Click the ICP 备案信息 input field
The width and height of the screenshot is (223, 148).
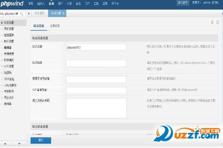click(96, 90)
